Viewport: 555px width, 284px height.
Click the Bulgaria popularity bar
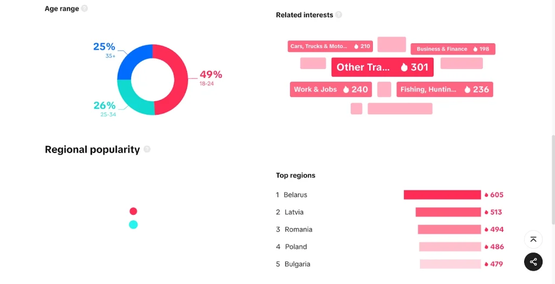tap(450, 264)
